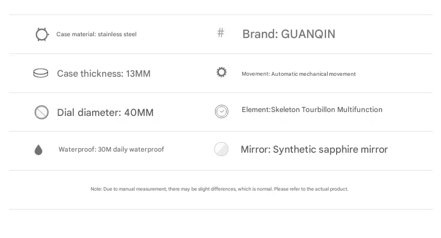This screenshot has height=238, width=441.
Task: Select the 'Brand: GUANQIN' text
Action: coord(289,34)
